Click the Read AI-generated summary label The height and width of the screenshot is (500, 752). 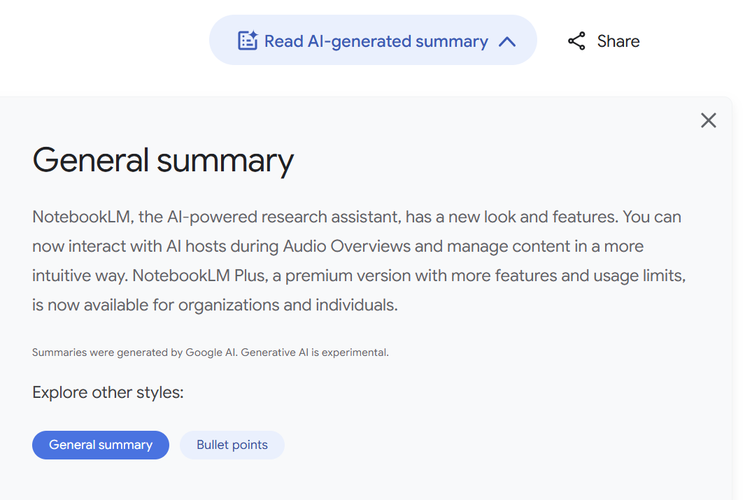[376, 41]
